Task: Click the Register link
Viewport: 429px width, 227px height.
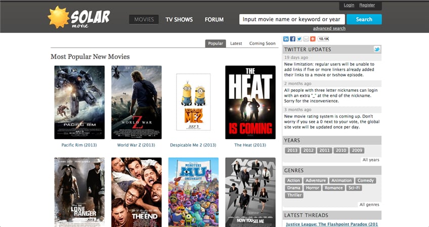Action: (x=367, y=5)
